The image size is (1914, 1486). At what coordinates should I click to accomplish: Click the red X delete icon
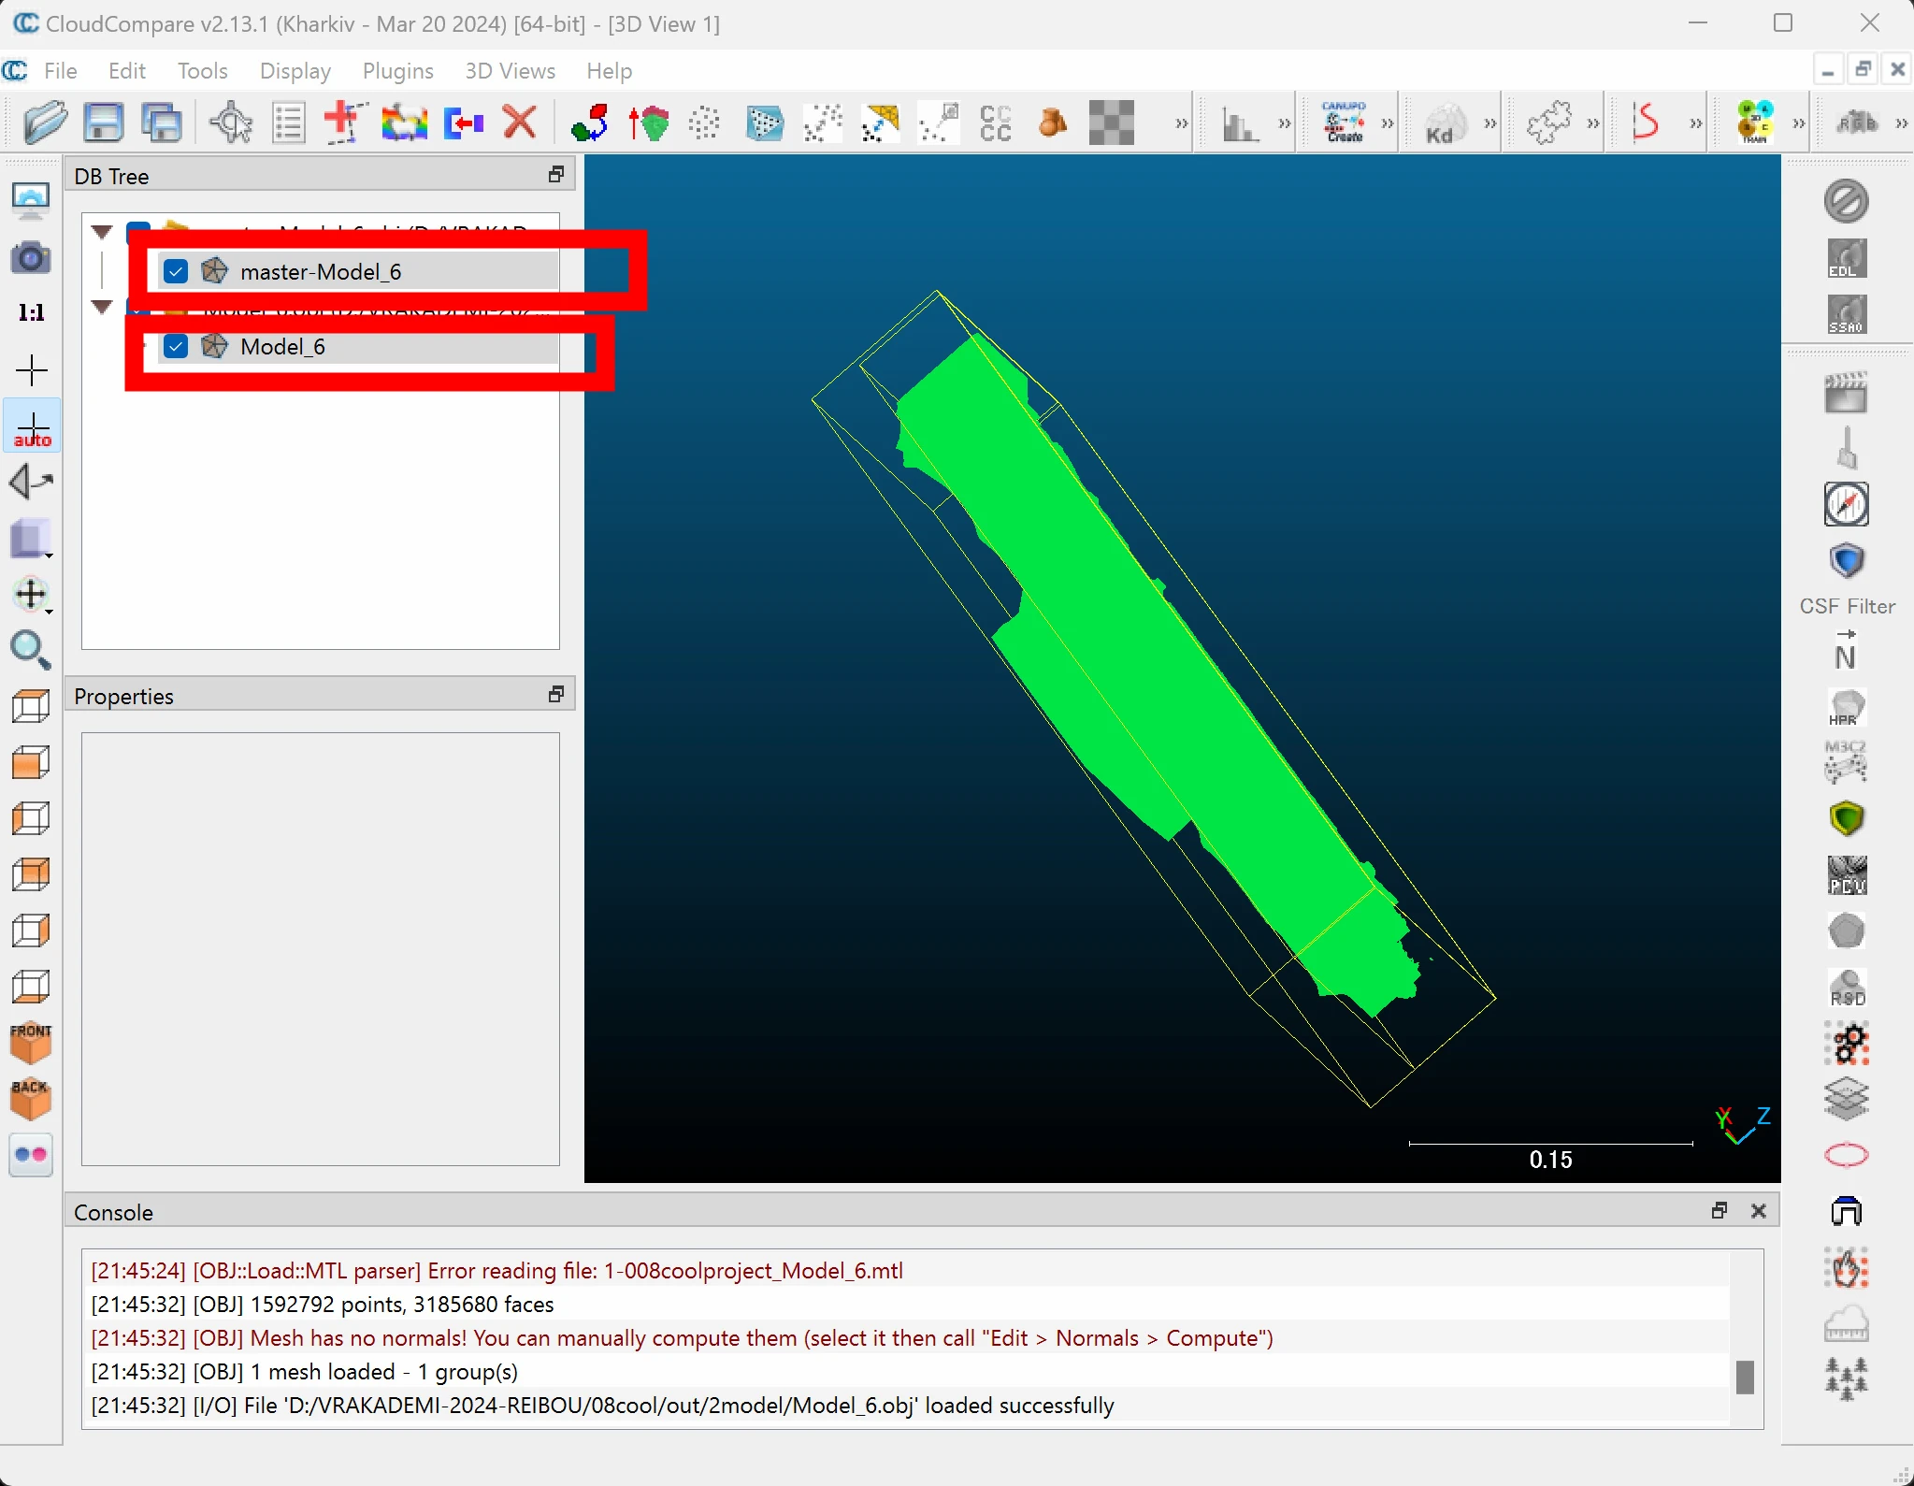[x=520, y=123]
